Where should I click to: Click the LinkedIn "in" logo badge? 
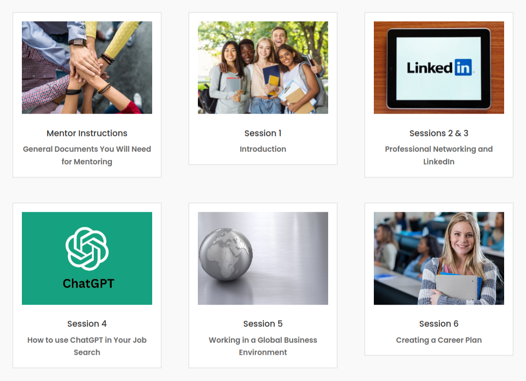[463, 68]
